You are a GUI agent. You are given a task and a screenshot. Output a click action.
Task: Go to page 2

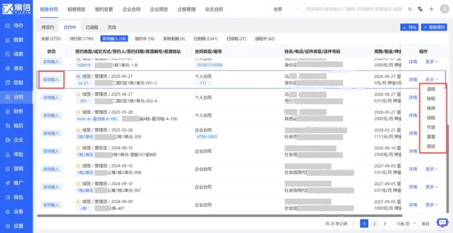375,223
